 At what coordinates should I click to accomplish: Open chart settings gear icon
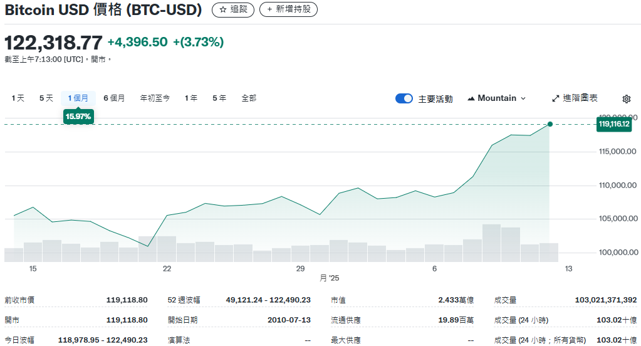(627, 99)
